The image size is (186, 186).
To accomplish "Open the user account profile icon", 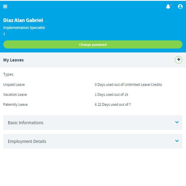I will (x=180, y=7).
